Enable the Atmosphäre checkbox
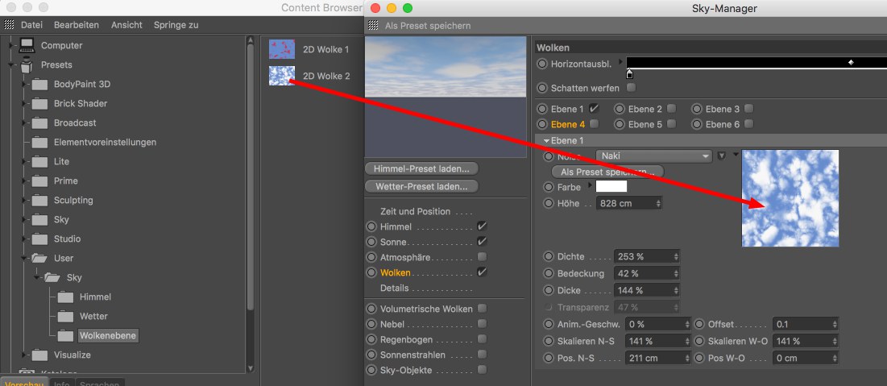The height and width of the screenshot is (386, 887). [x=482, y=257]
